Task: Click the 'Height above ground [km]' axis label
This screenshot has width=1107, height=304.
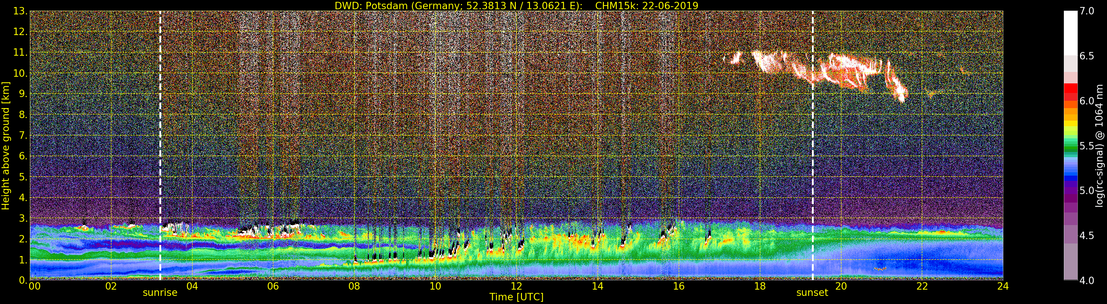Action: [x=6, y=146]
